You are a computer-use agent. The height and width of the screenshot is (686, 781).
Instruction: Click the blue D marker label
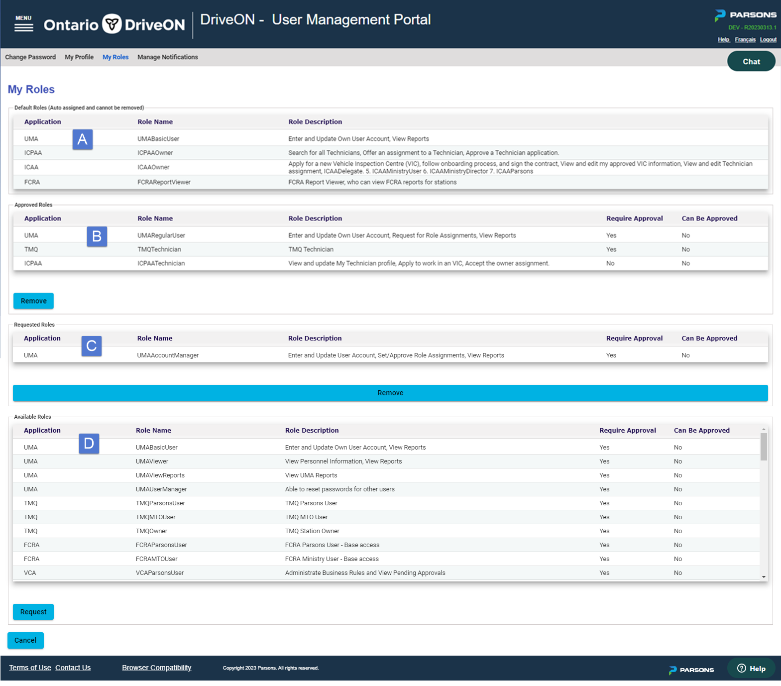coord(89,444)
